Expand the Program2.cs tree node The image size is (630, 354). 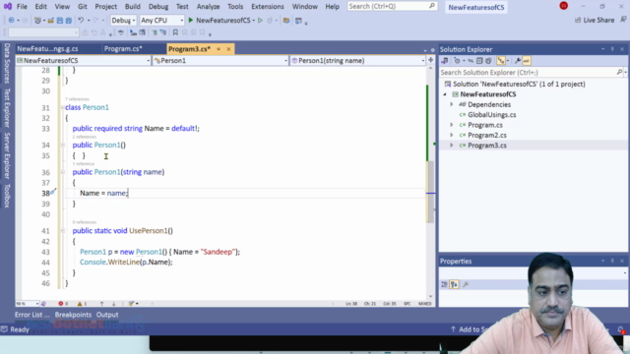pyautogui.click(x=451, y=136)
